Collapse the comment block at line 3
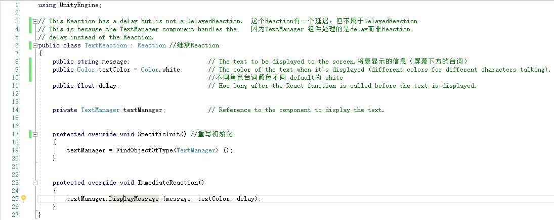This screenshot has width=554, height=220. (34, 21)
